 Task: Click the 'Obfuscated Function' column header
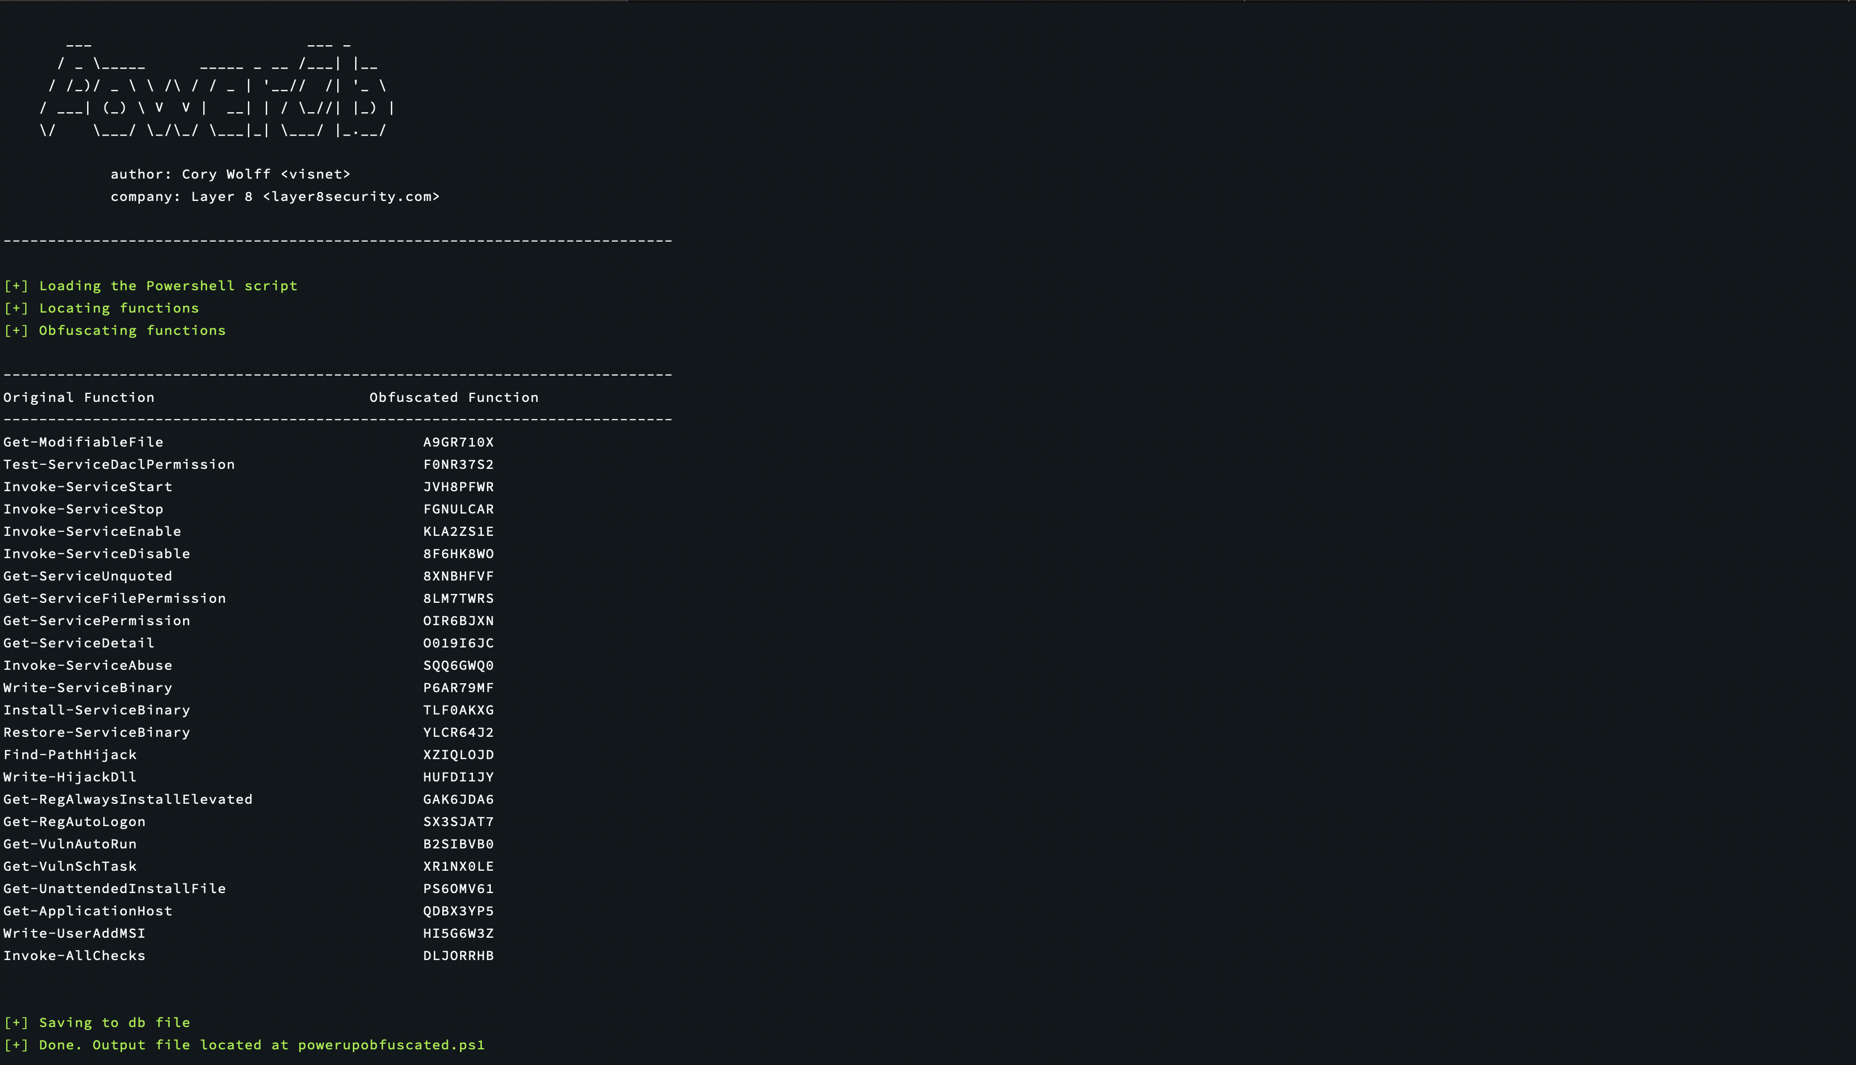click(x=453, y=397)
